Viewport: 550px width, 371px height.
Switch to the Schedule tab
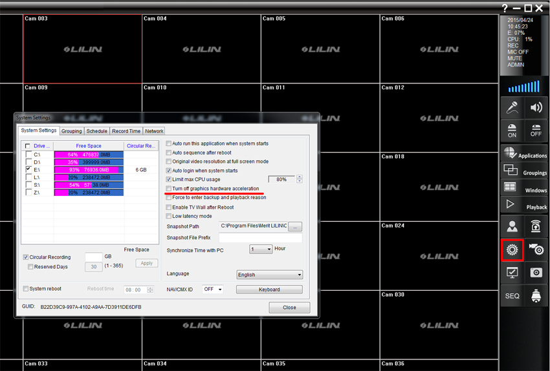coord(96,131)
